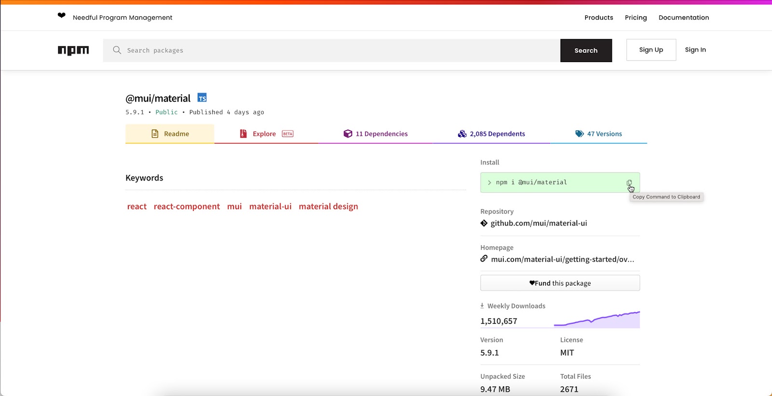Viewport: 772px width, 396px height.
Task: Click the TypeScript TS badge icon
Action: click(202, 98)
